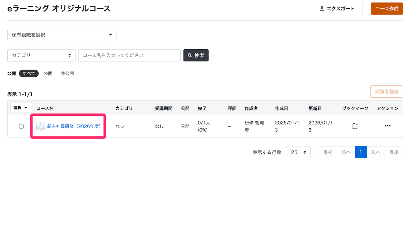414x246 pixels.
Task: Filter courses by 非公開 status
Action: (x=67, y=74)
